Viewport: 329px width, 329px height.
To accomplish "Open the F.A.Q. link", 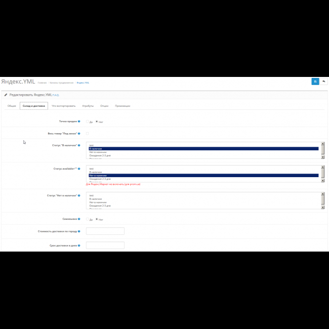I will pyautogui.click(x=56, y=95).
